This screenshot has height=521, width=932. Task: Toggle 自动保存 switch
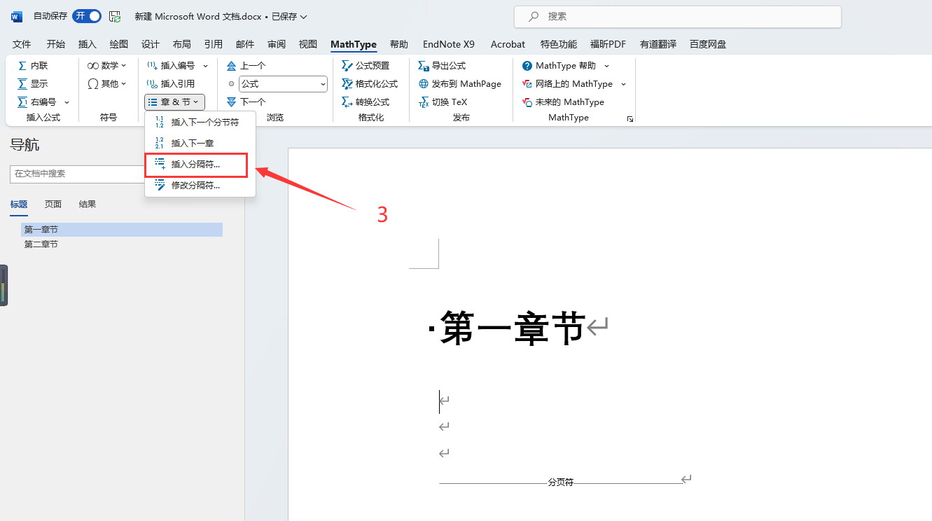[x=86, y=16]
